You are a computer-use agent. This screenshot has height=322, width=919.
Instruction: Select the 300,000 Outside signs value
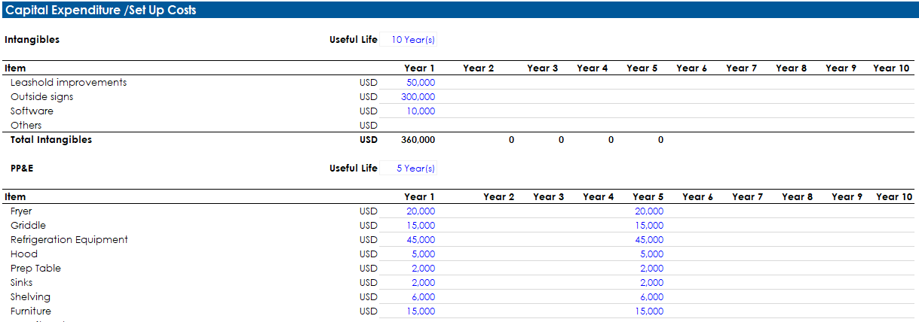(x=418, y=97)
